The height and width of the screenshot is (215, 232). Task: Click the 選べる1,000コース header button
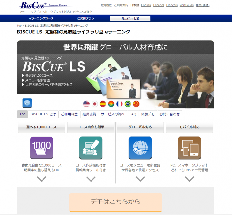tap(42, 127)
